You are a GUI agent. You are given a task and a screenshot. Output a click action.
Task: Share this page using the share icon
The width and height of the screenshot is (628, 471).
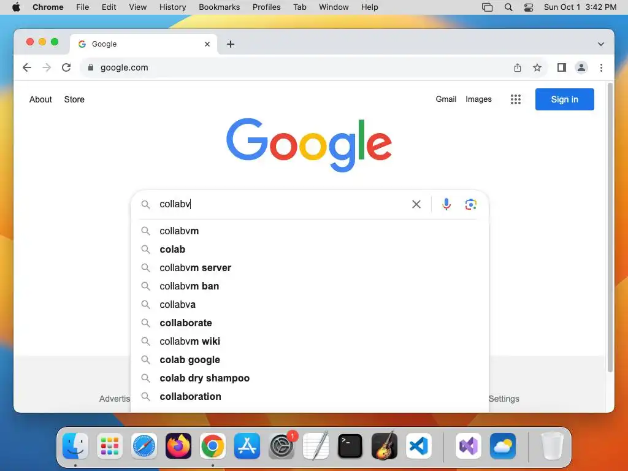click(x=518, y=67)
